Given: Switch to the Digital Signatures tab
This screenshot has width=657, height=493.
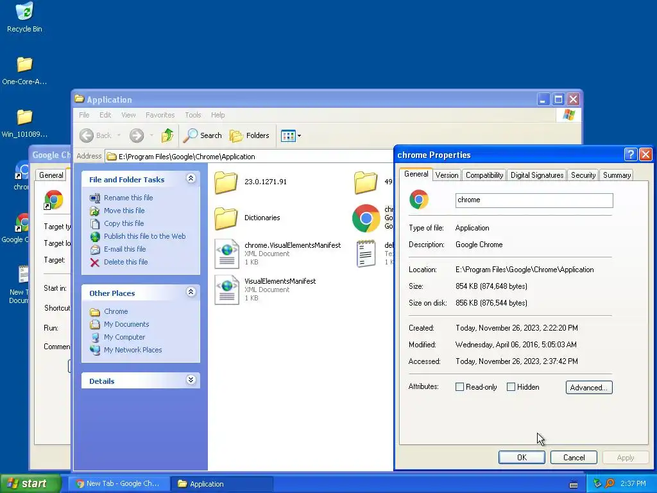Looking at the screenshot, I should [537, 175].
